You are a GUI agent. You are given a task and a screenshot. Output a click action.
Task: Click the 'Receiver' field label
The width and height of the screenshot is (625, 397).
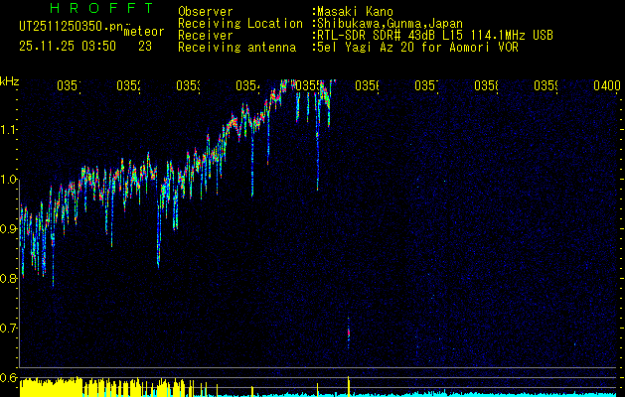pyautogui.click(x=206, y=36)
